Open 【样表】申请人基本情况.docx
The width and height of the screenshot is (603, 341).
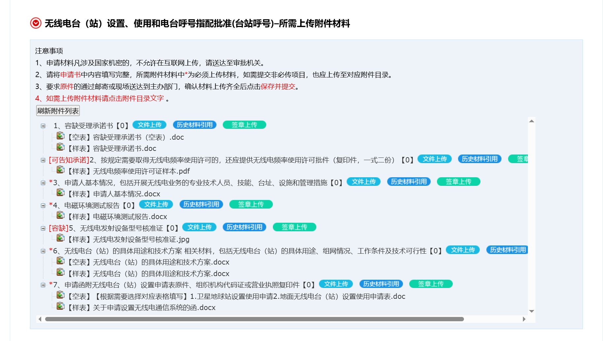pyautogui.click(x=114, y=194)
